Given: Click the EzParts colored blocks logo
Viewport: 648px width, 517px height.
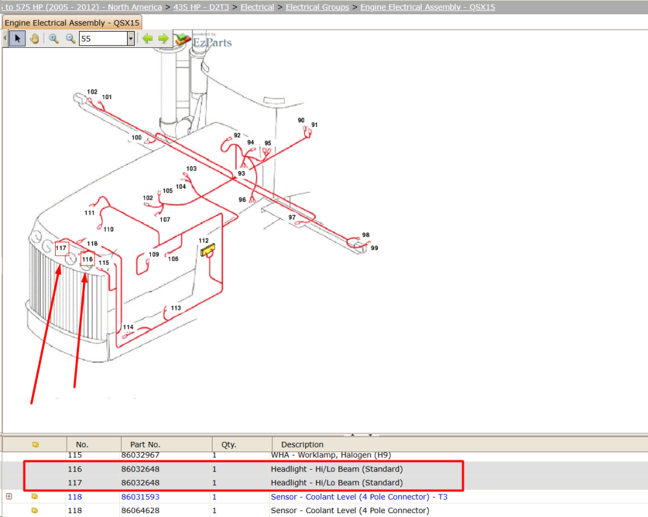Looking at the screenshot, I should point(182,39).
